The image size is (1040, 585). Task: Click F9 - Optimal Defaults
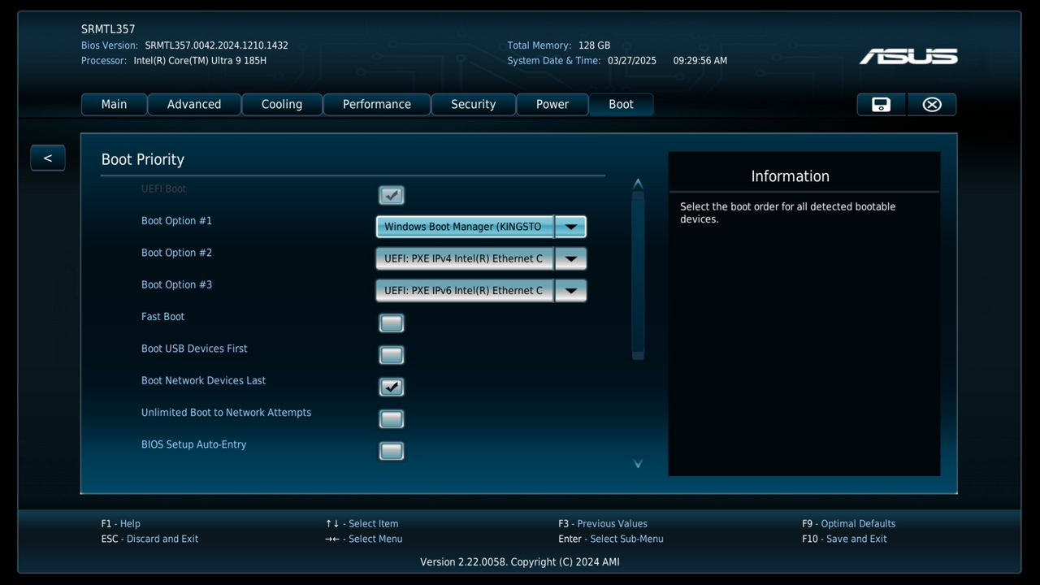pyautogui.click(x=848, y=524)
